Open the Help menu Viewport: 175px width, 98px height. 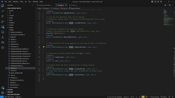41,2
